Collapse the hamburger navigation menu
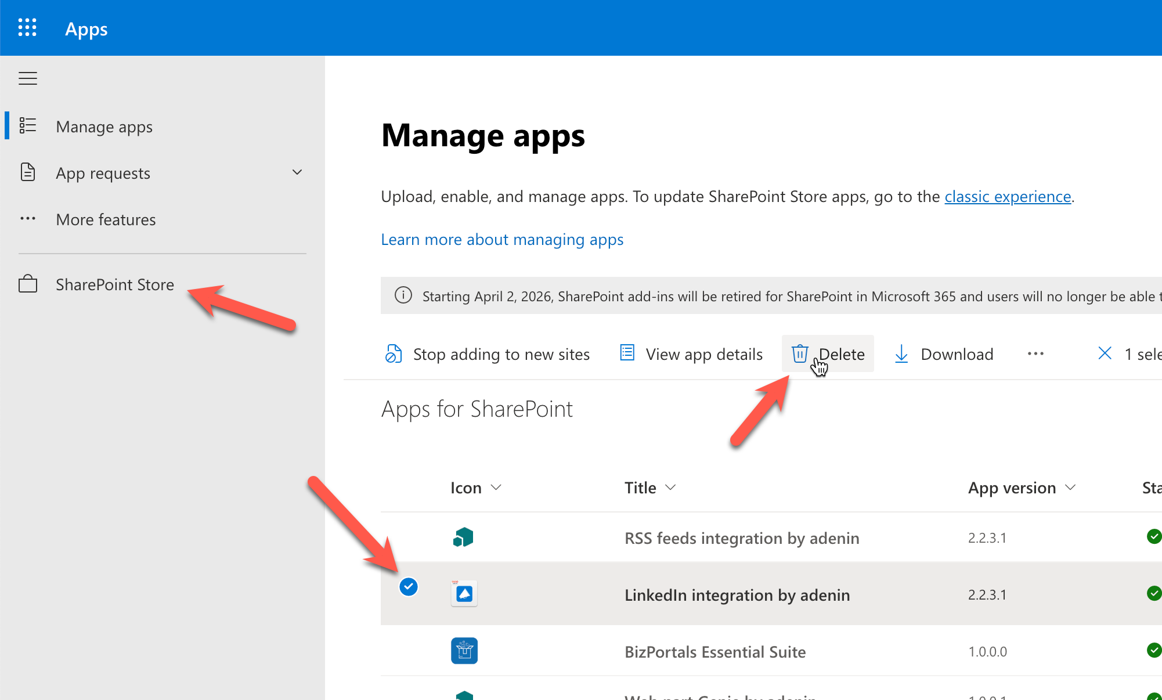 [28, 78]
